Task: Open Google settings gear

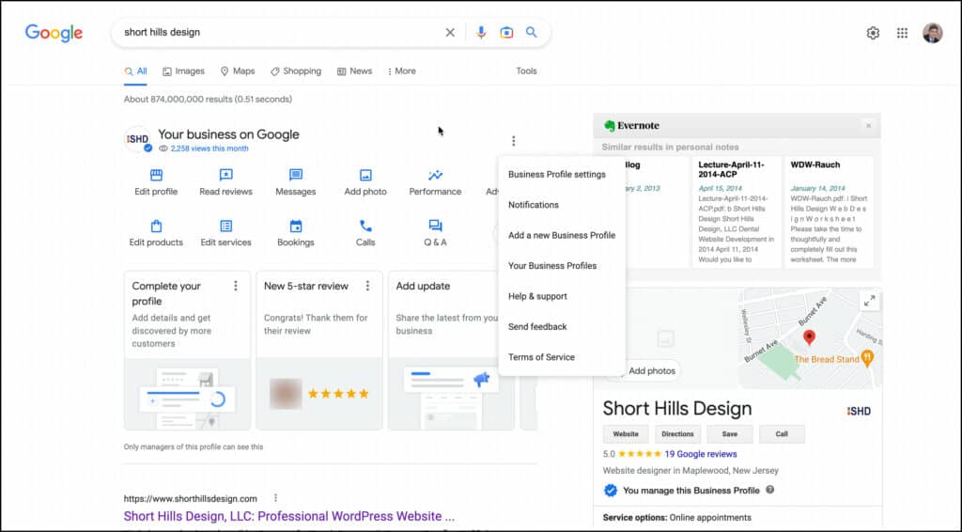Action: tap(873, 33)
